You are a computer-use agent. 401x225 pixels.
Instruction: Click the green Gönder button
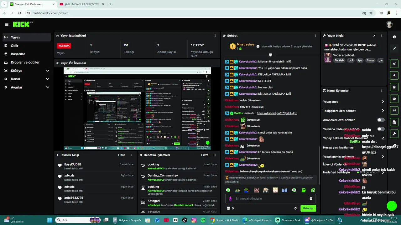click(x=308, y=208)
